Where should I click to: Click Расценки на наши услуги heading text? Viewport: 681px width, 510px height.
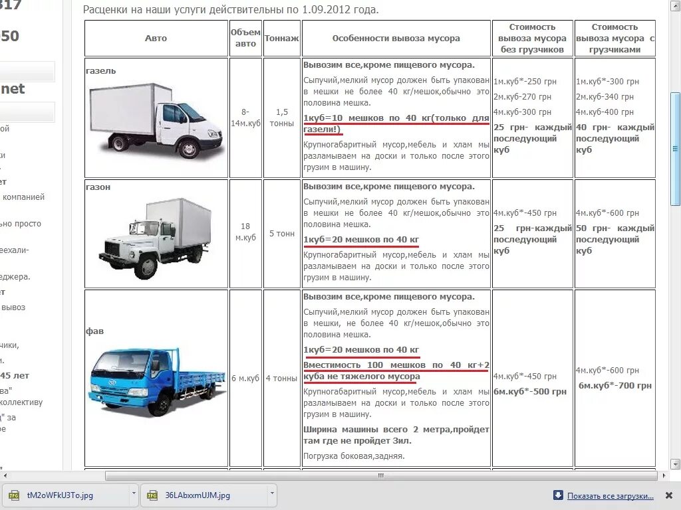click(x=231, y=9)
